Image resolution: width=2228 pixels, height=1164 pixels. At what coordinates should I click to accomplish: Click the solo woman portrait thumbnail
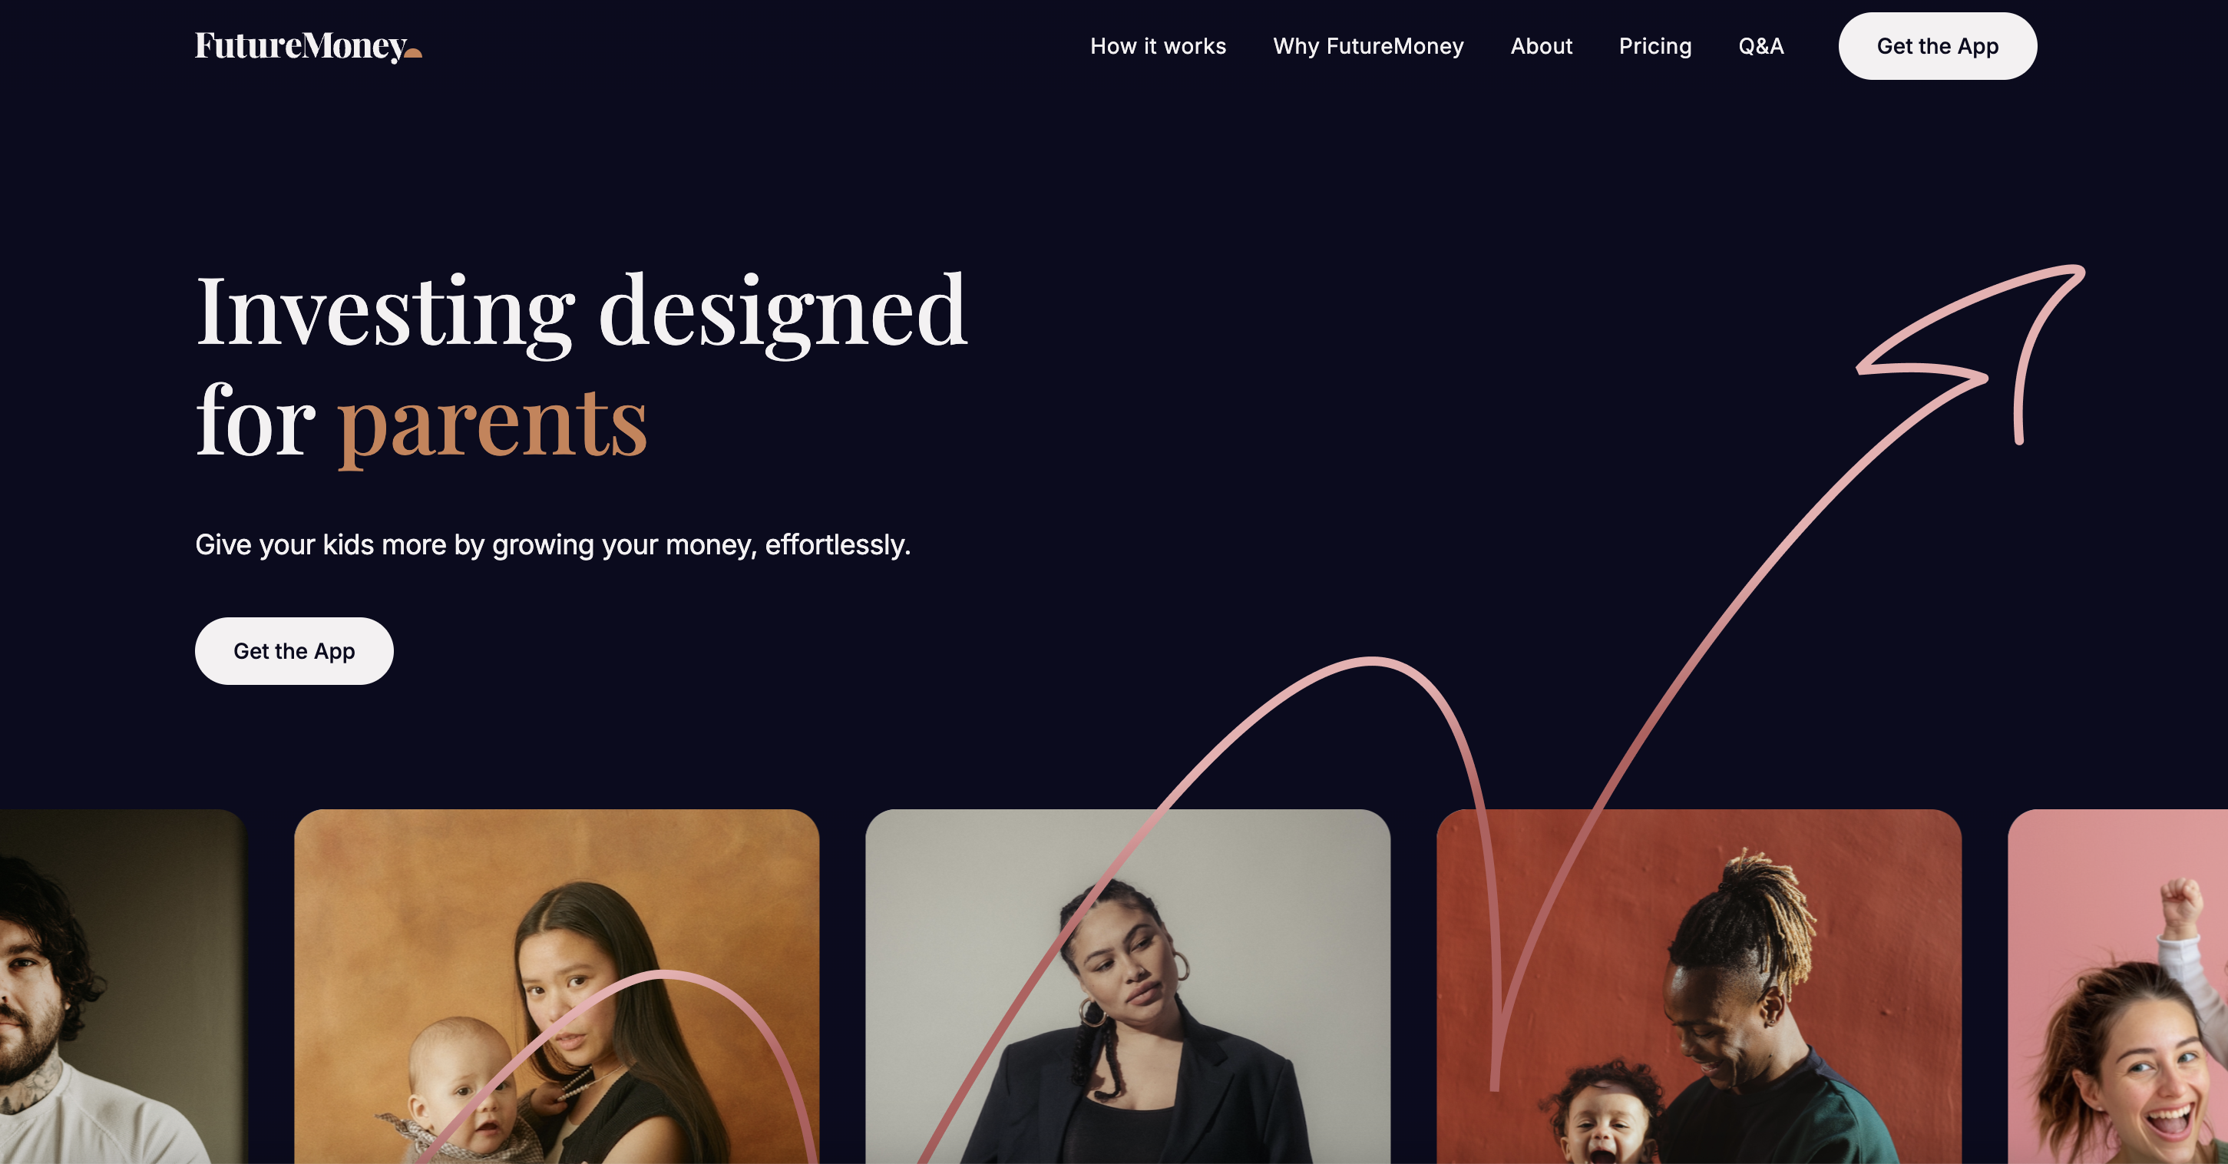click(1127, 986)
